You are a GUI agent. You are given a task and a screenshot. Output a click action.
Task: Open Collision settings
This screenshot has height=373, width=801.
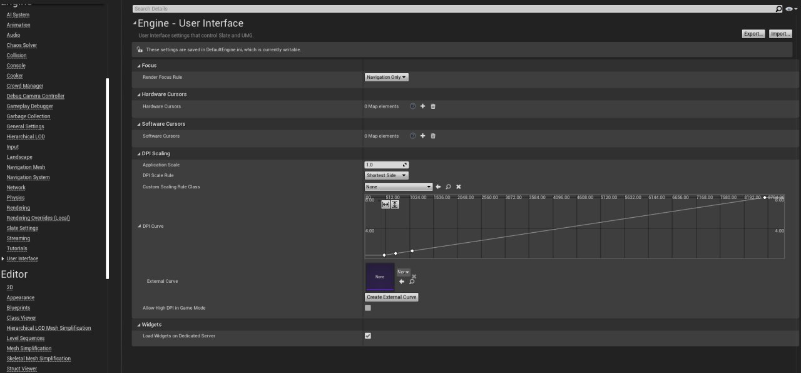pyautogui.click(x=17, y=56)
